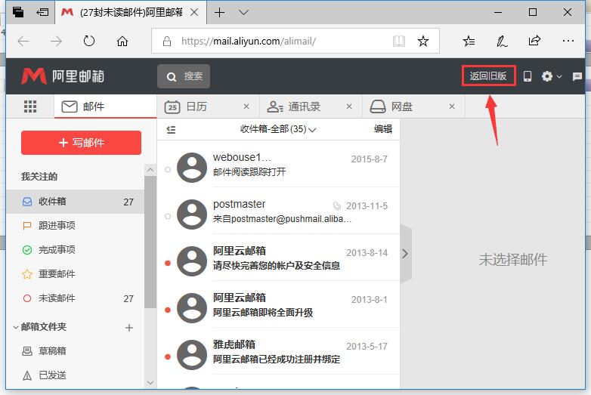Toggle unread dot on 雅虎邮箱 email
Viewport: 591px width, 395px height.
point(168,356)
